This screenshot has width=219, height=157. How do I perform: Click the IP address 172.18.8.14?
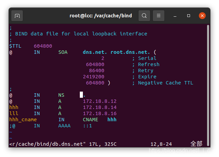[100, 107]
